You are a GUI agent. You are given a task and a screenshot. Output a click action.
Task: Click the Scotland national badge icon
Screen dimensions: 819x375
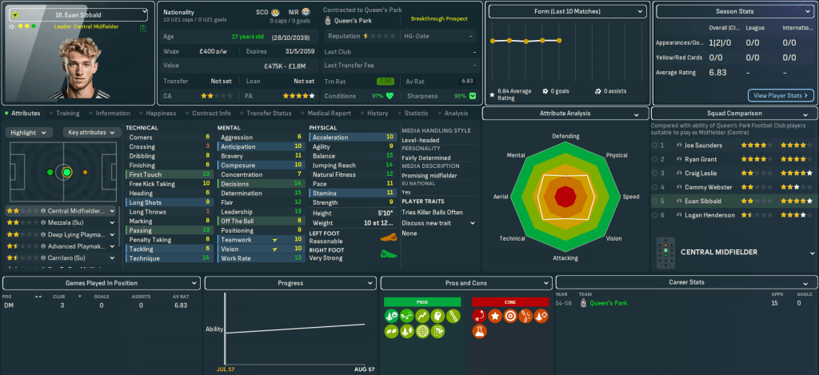point(275,14)
